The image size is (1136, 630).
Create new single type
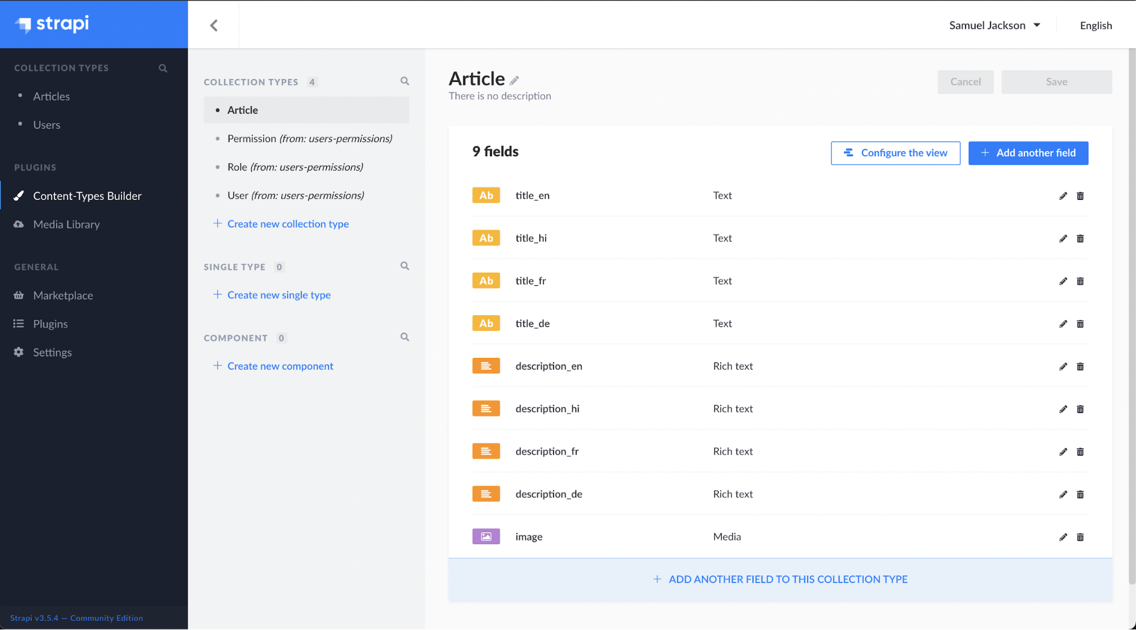pyautogui.click(x=278, y=294)
